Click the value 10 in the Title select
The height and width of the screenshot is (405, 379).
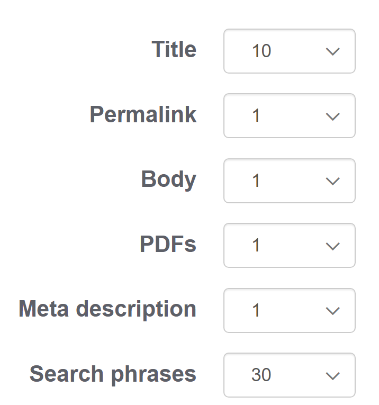coord(261,51)
